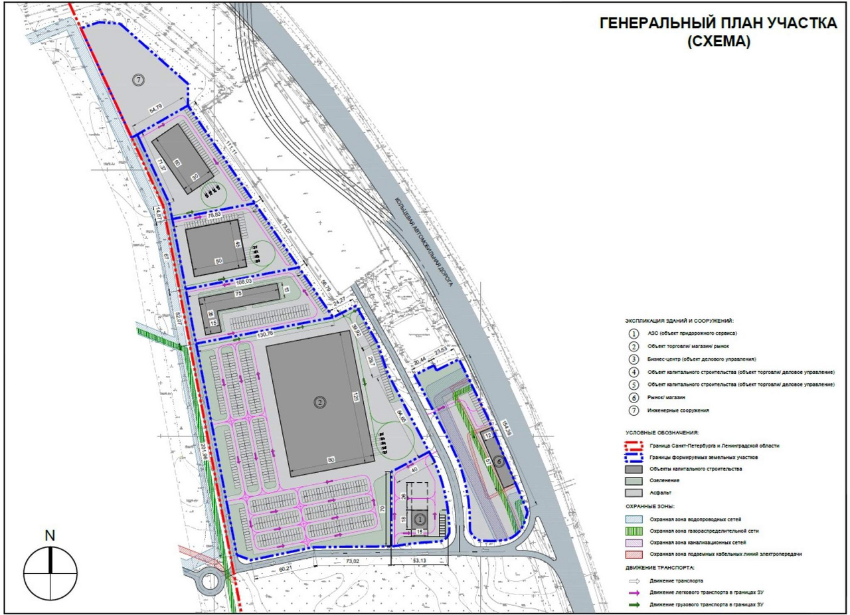Click the red hatched кабельных линий swatch
850x615 pixels.
634,554
